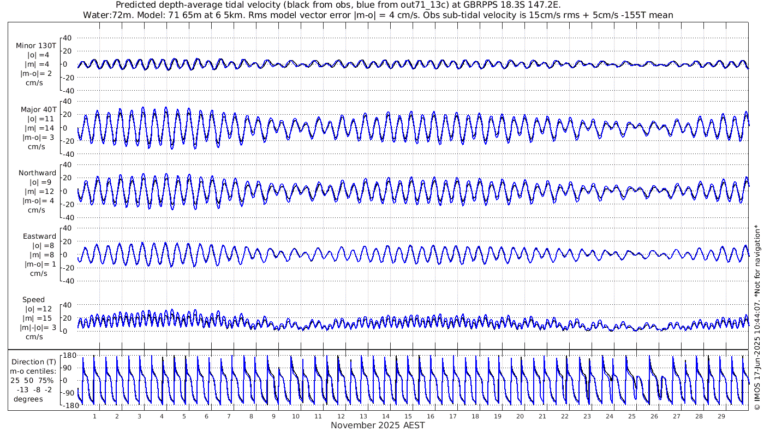
Task: Click date tick '27' on the time axis
Action: [x=676, y=416]
